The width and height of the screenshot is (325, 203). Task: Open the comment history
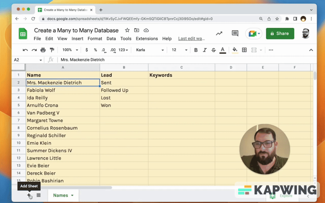pyautogui.click(x=235, y=33)
